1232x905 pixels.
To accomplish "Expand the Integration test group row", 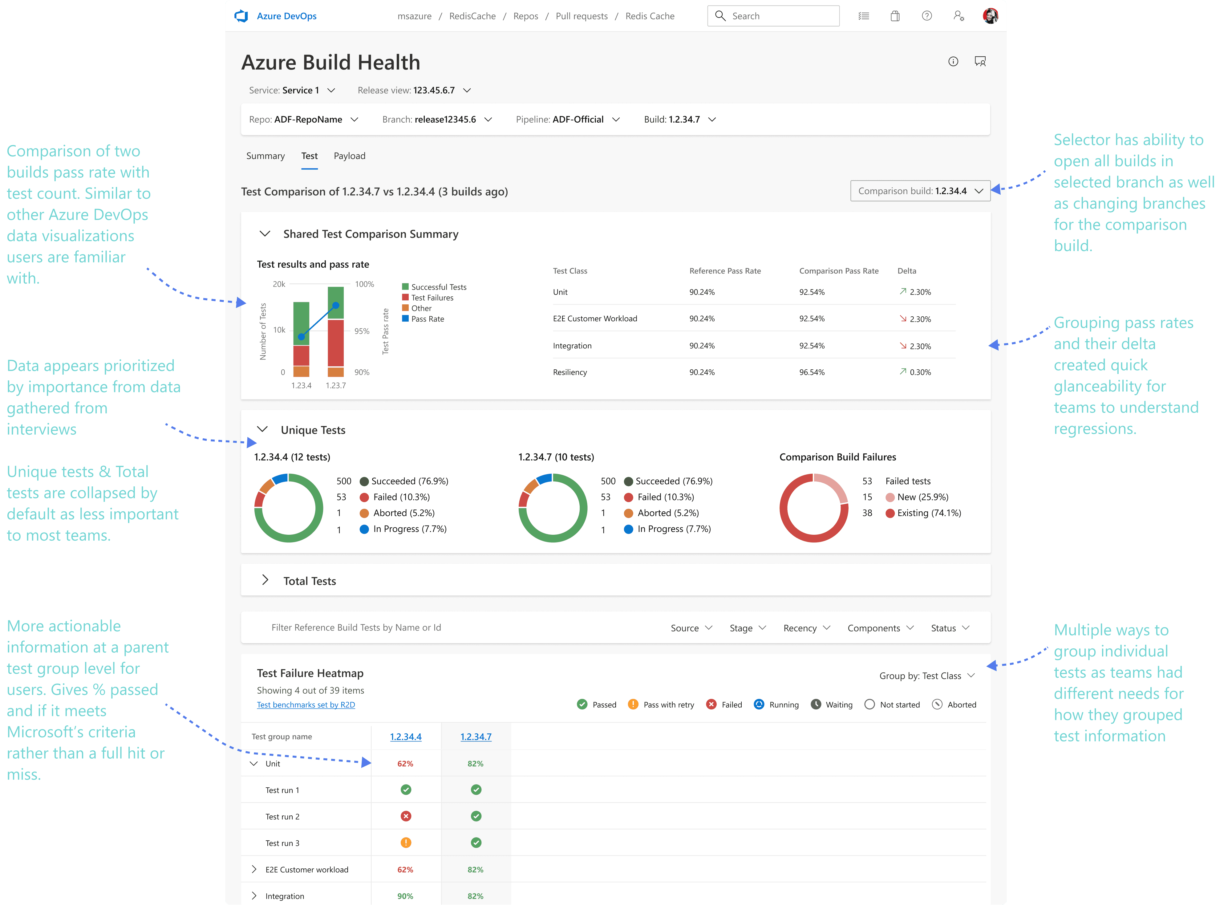I will pyautogui.click(x=253, y=895).
